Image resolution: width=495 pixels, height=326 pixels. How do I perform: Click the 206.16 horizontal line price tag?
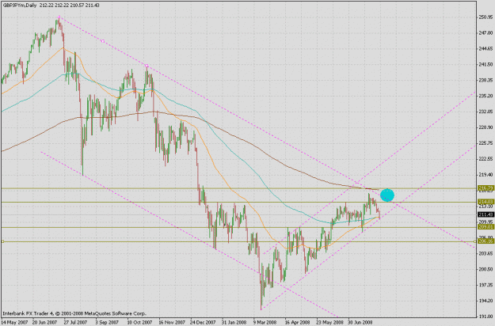(485, 241)
